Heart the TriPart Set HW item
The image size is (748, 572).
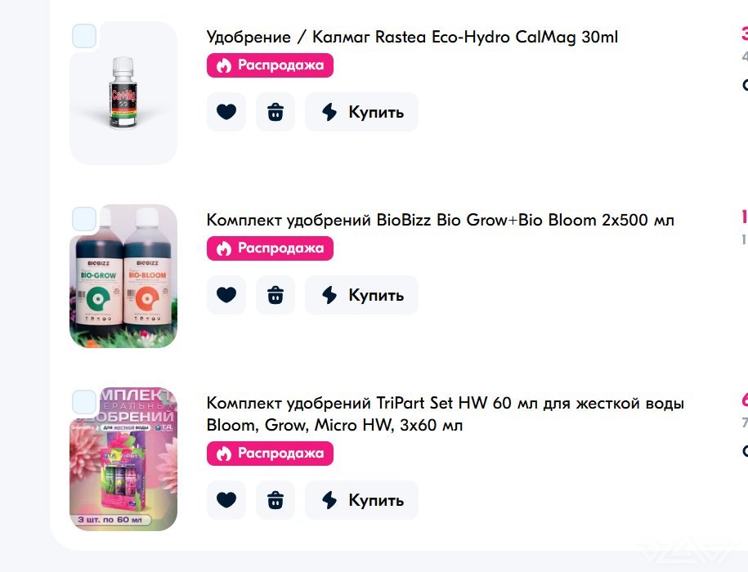[x=226, y=500]
